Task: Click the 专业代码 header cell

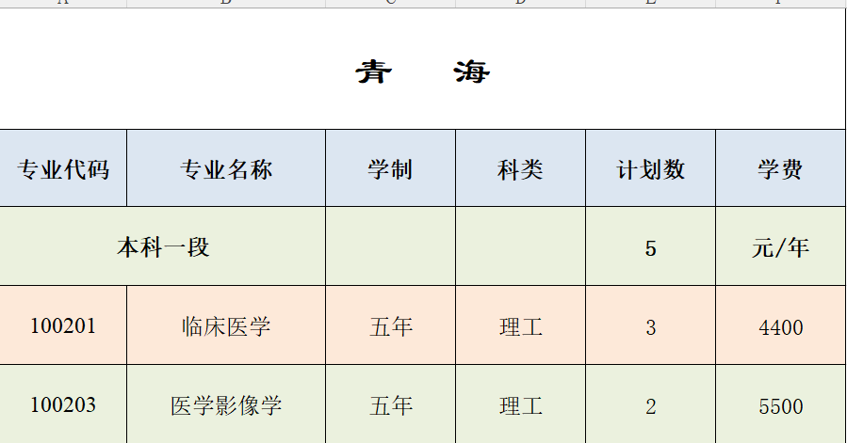Action: (x=63, y=169)
